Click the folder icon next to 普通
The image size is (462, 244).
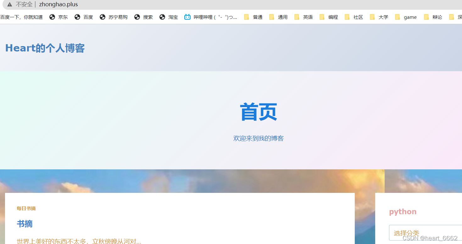pyautogui.click(x=247, y=17)
